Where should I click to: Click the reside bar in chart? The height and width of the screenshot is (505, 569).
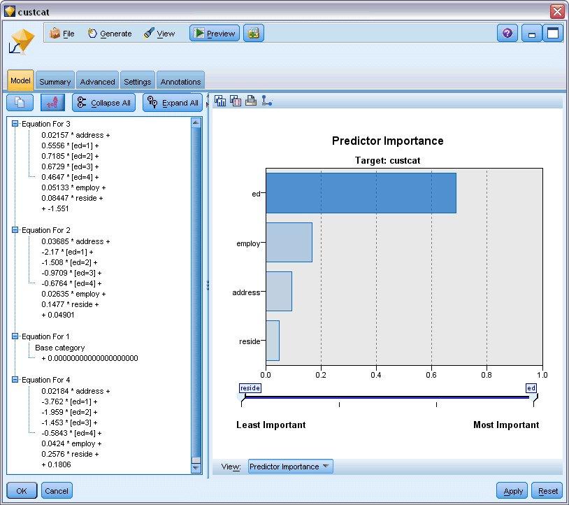coord(273,341)
